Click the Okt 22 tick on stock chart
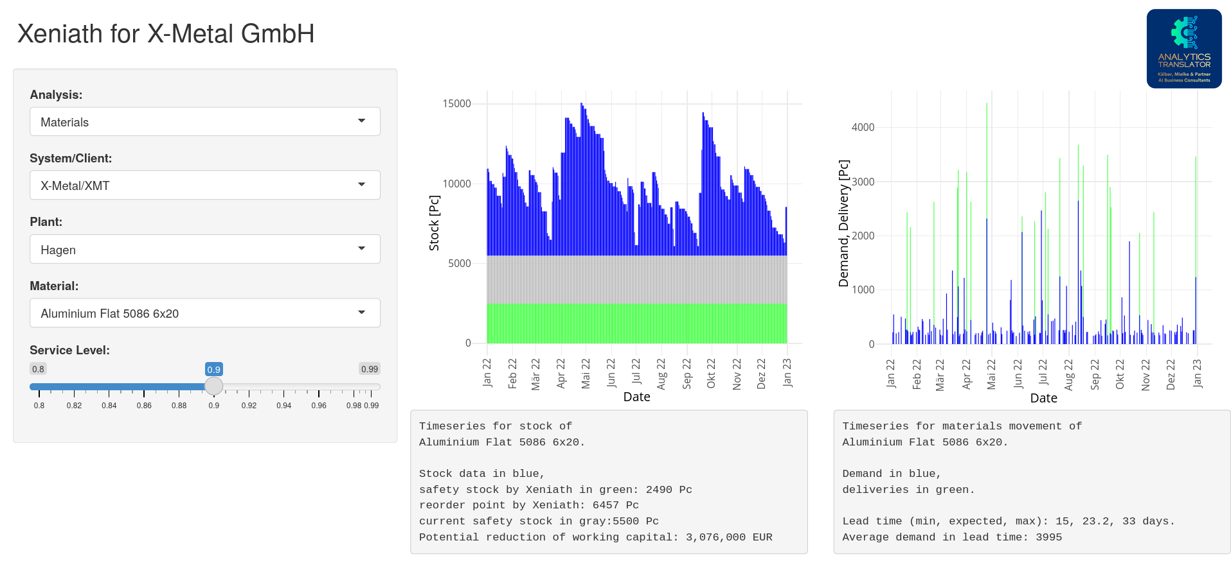 pos(711,374)
